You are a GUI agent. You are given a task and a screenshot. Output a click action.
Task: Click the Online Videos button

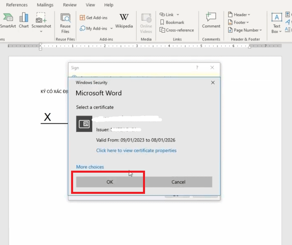coord(146,23)
